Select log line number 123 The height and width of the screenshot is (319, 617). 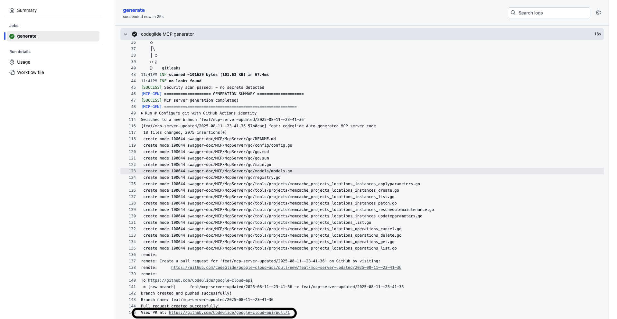tap(132, 171)
